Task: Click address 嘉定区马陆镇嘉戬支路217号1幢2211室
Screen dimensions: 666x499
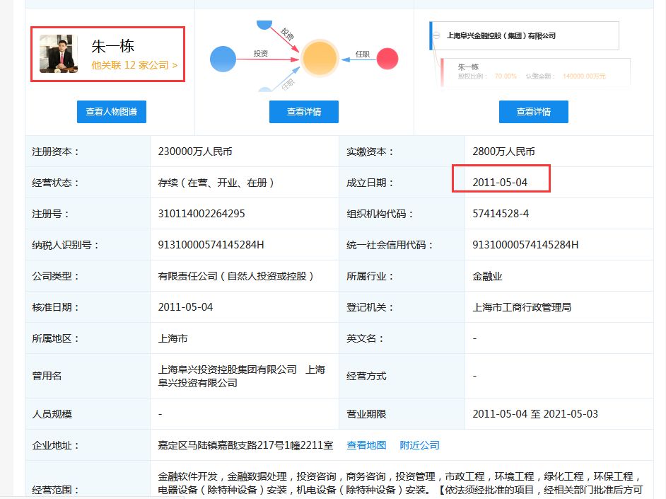Action: click(x=245, y=445)
